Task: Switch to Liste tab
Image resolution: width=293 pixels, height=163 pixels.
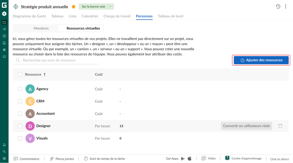Action: tap(72, 16)
